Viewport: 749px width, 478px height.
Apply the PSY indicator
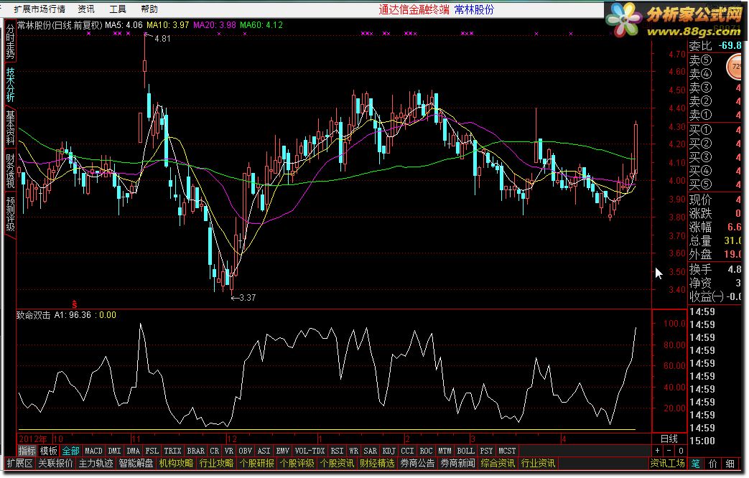(486, 451)
